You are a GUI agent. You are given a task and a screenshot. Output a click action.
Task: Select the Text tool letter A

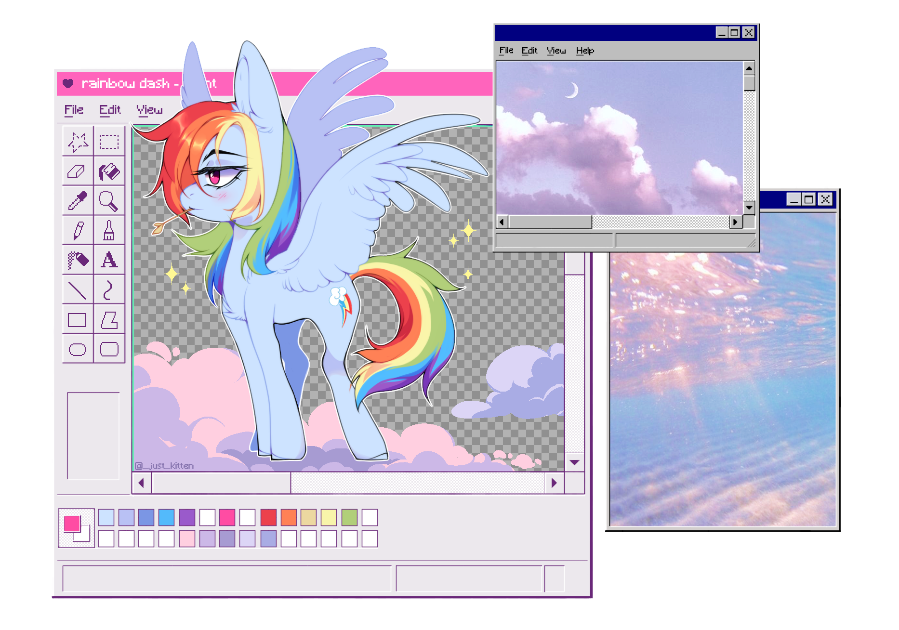[x=109, y=260]
